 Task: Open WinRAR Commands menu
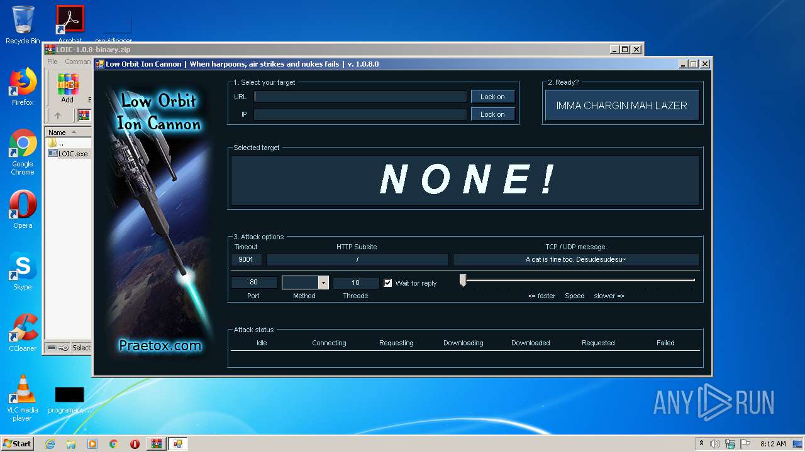(78, 62)
